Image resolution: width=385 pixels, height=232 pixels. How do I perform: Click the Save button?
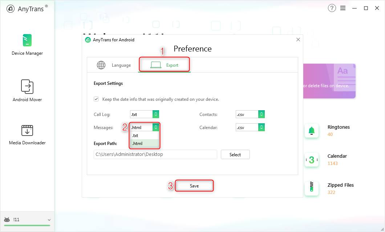click(194, 186)
